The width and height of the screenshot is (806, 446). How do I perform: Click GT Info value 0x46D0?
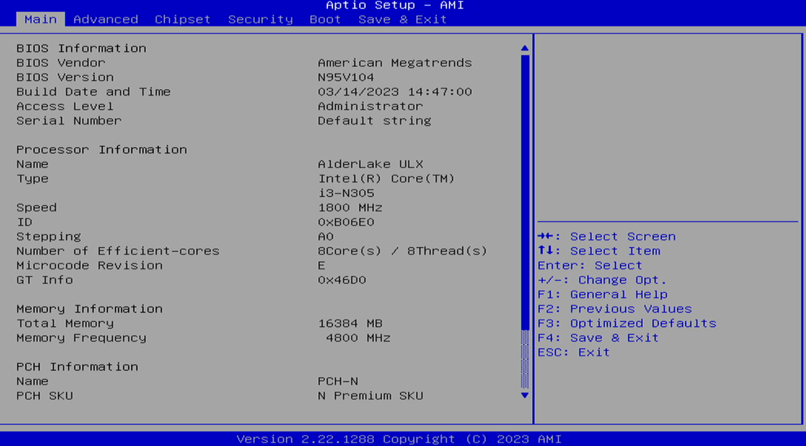[x=342, y=280]
